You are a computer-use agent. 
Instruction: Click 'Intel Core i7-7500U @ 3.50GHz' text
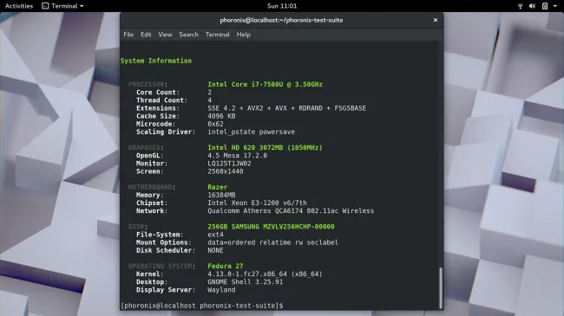point(266,84)
